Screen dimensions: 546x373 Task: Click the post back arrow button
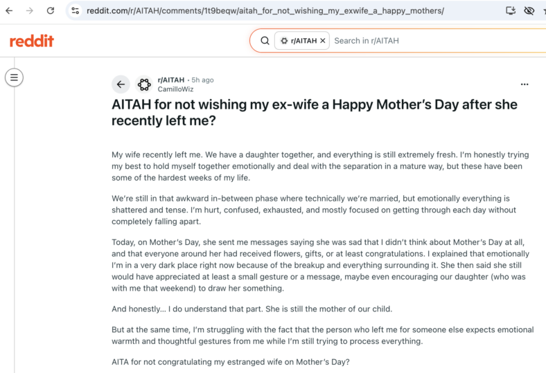coord(121,84)
